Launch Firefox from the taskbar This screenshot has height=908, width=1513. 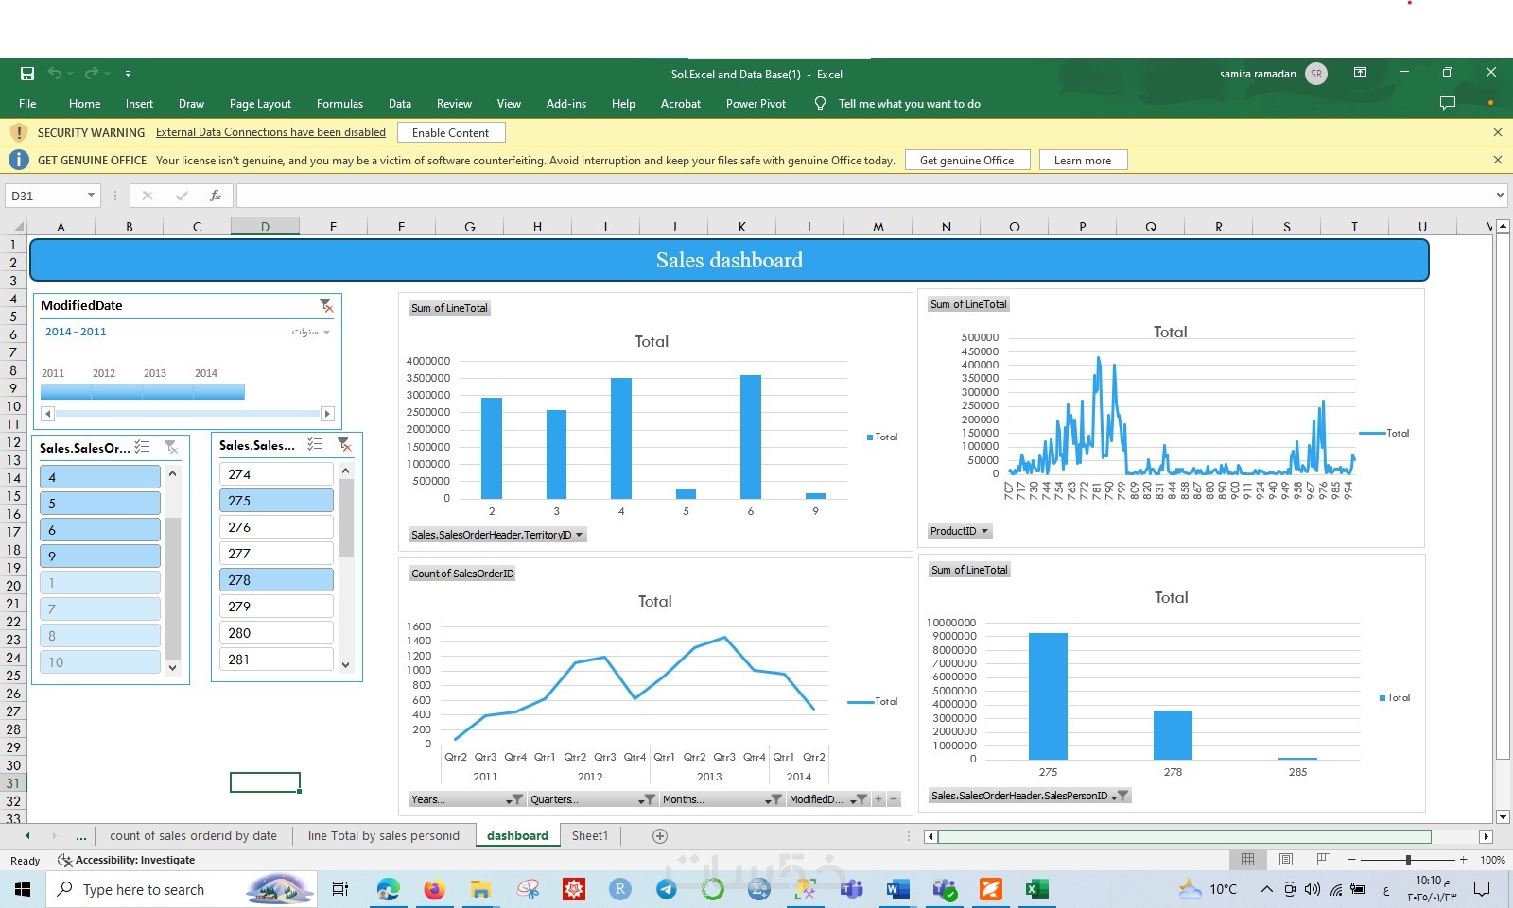click(x=434, y=889)
